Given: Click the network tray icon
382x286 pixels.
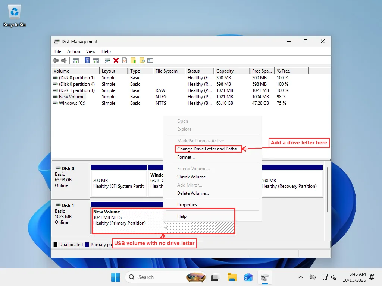Looking at the screenshot, I should coord(324,277).
